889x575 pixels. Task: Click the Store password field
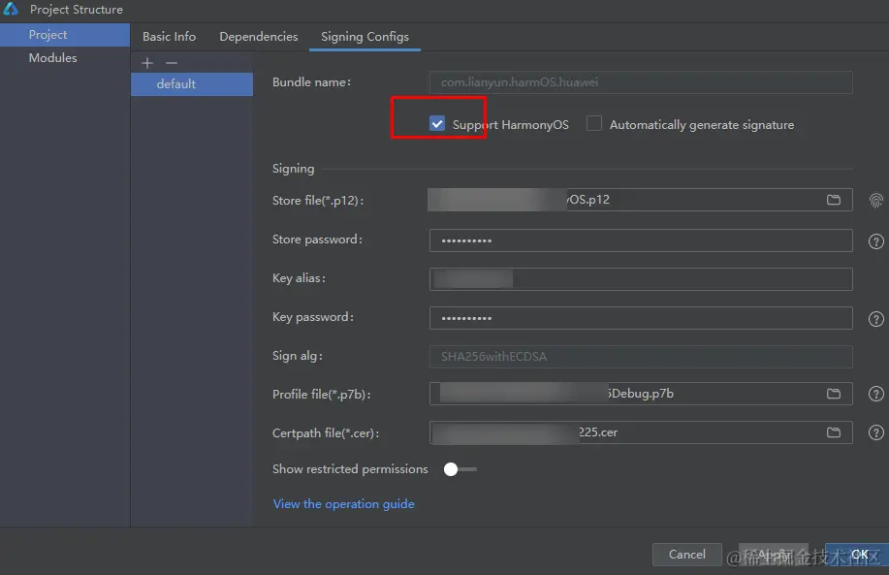coord(641,240)
